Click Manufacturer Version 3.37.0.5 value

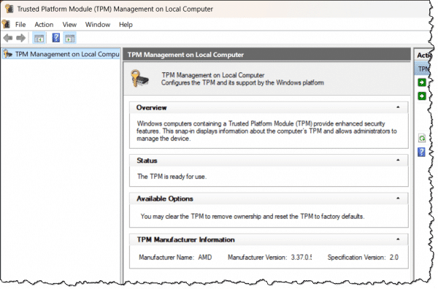301,257
